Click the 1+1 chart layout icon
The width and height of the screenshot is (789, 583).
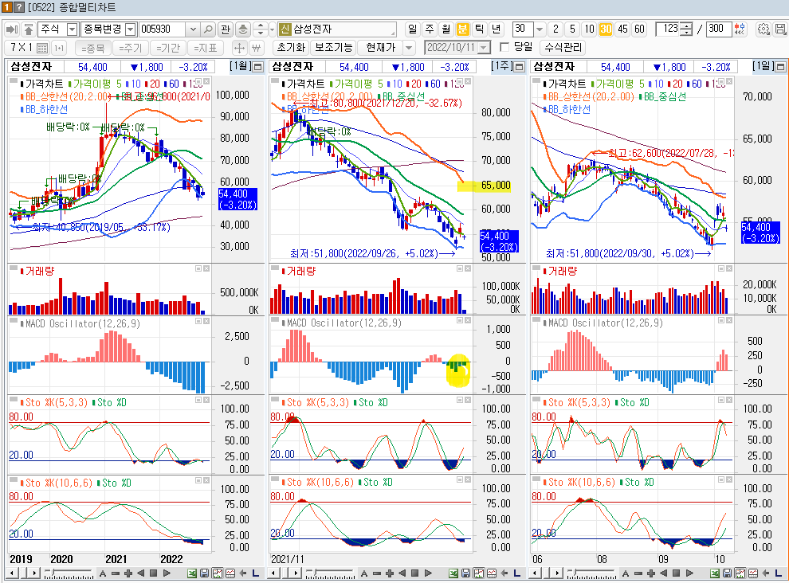tap(59, 48)
